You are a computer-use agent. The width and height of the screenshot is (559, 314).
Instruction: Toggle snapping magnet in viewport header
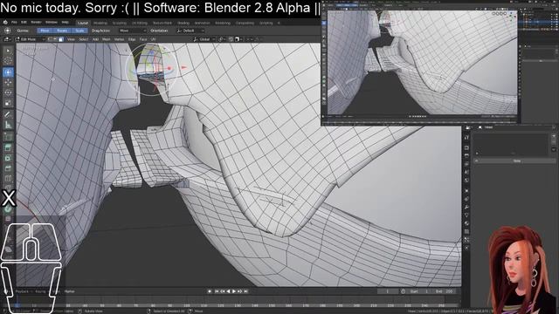pyautogui.click(x=231, y=39)
